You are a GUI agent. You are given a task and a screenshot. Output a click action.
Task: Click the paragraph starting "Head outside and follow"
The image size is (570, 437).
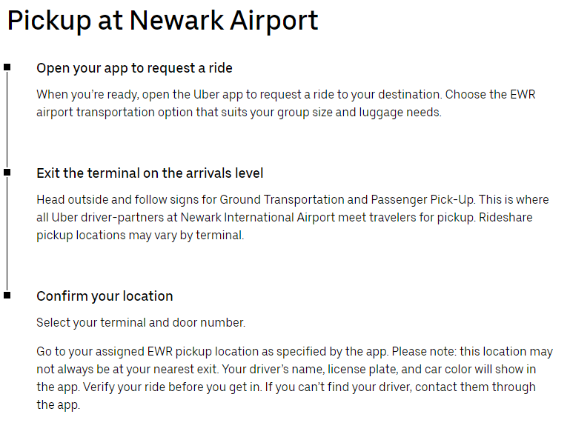[x=292, y=218]
